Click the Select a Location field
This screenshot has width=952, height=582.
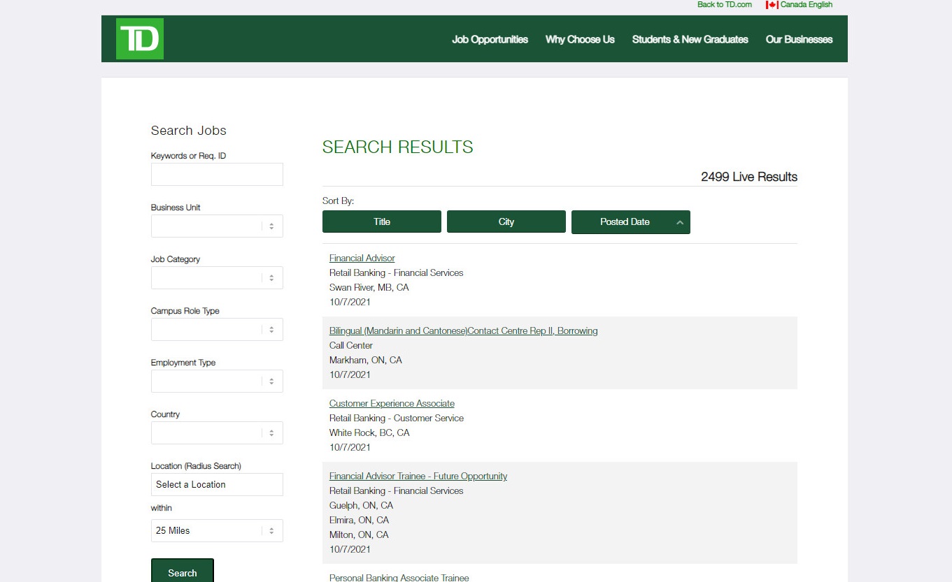(217, 485)
